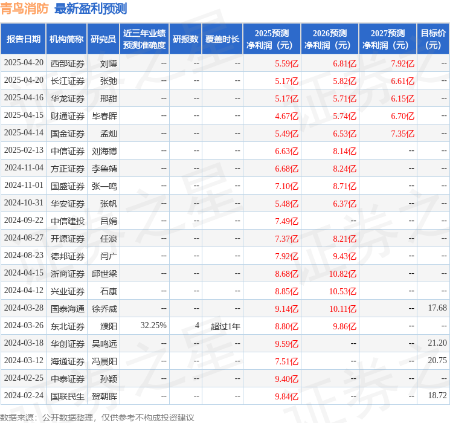Click the 机构简称 column header

tap(66, 39)
